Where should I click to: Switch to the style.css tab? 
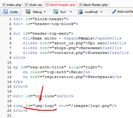coord(36,5)
